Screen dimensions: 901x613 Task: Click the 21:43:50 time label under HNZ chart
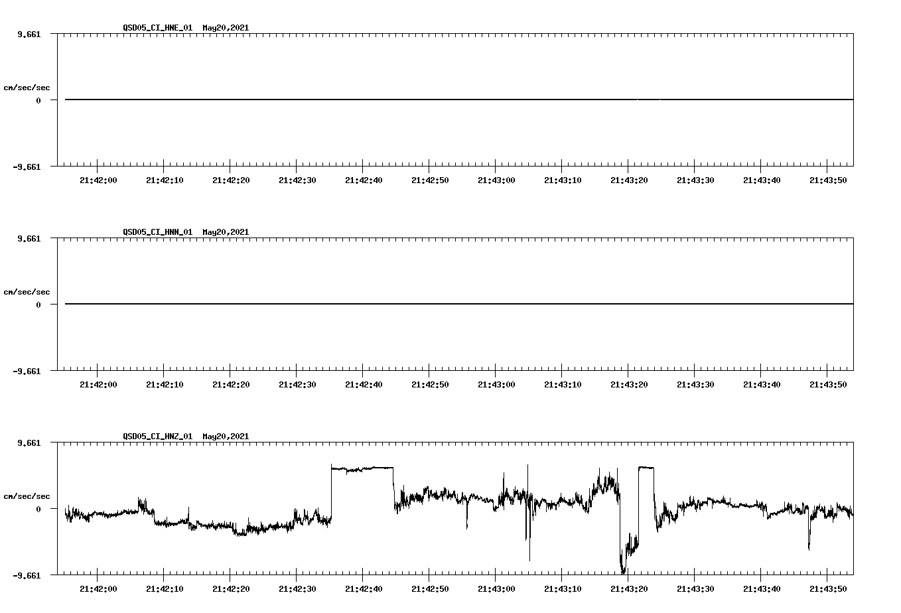(x=828, y=588)
